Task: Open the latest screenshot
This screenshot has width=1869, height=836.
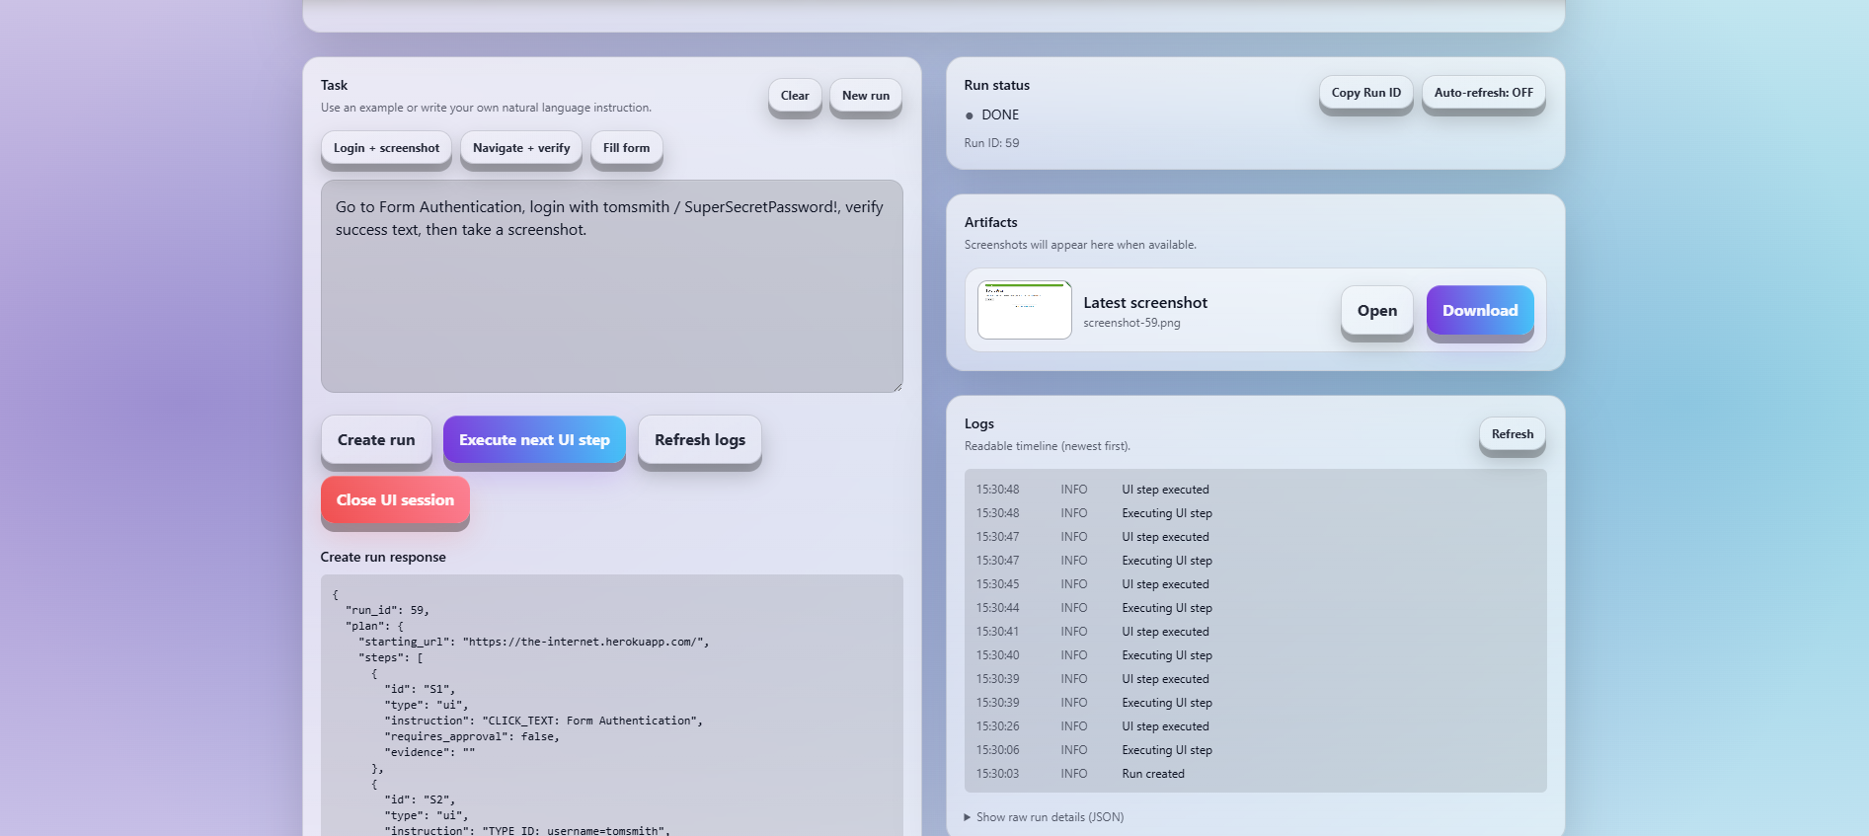Action: (1377, 311)
